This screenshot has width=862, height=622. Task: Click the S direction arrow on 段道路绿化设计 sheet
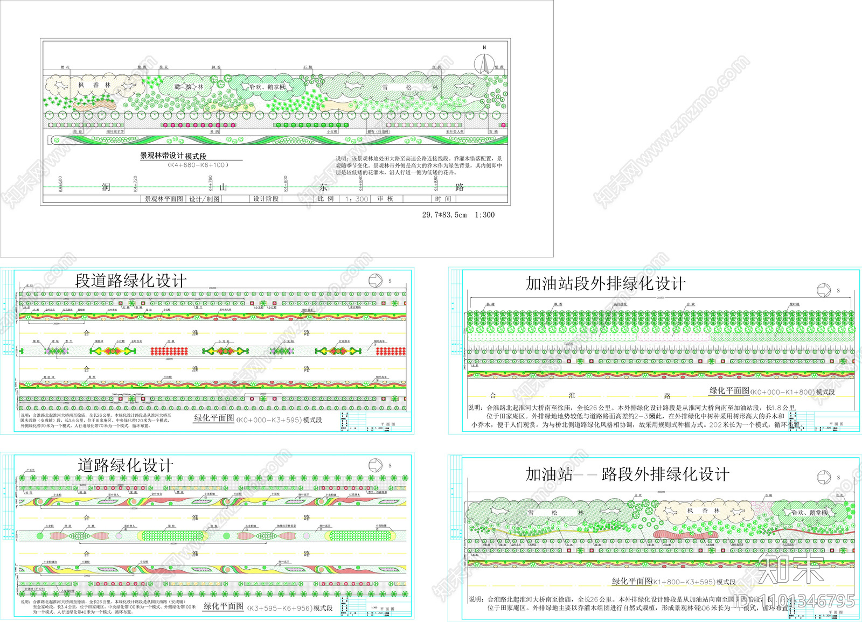point(376,281)
